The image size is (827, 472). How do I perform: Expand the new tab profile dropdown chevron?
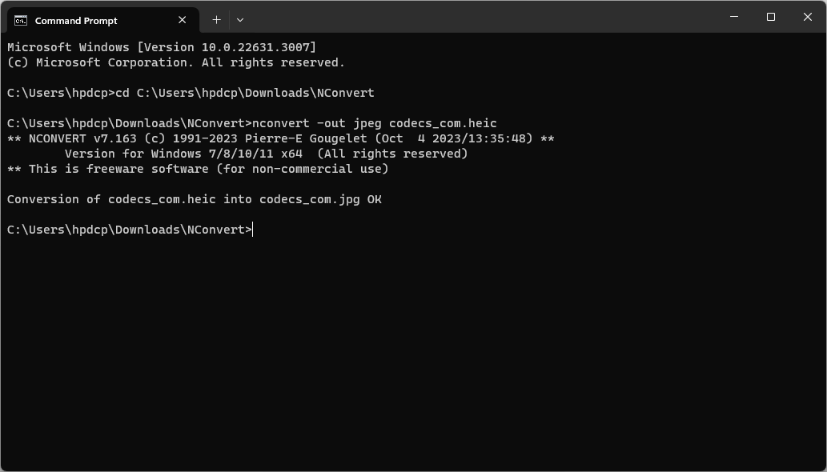tap(239, 20)
